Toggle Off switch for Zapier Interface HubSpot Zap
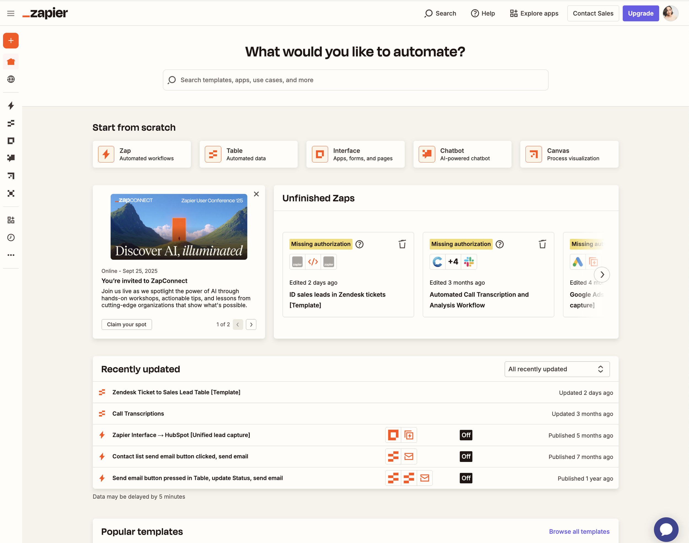The image size is (689, 543). click(466, 435)
